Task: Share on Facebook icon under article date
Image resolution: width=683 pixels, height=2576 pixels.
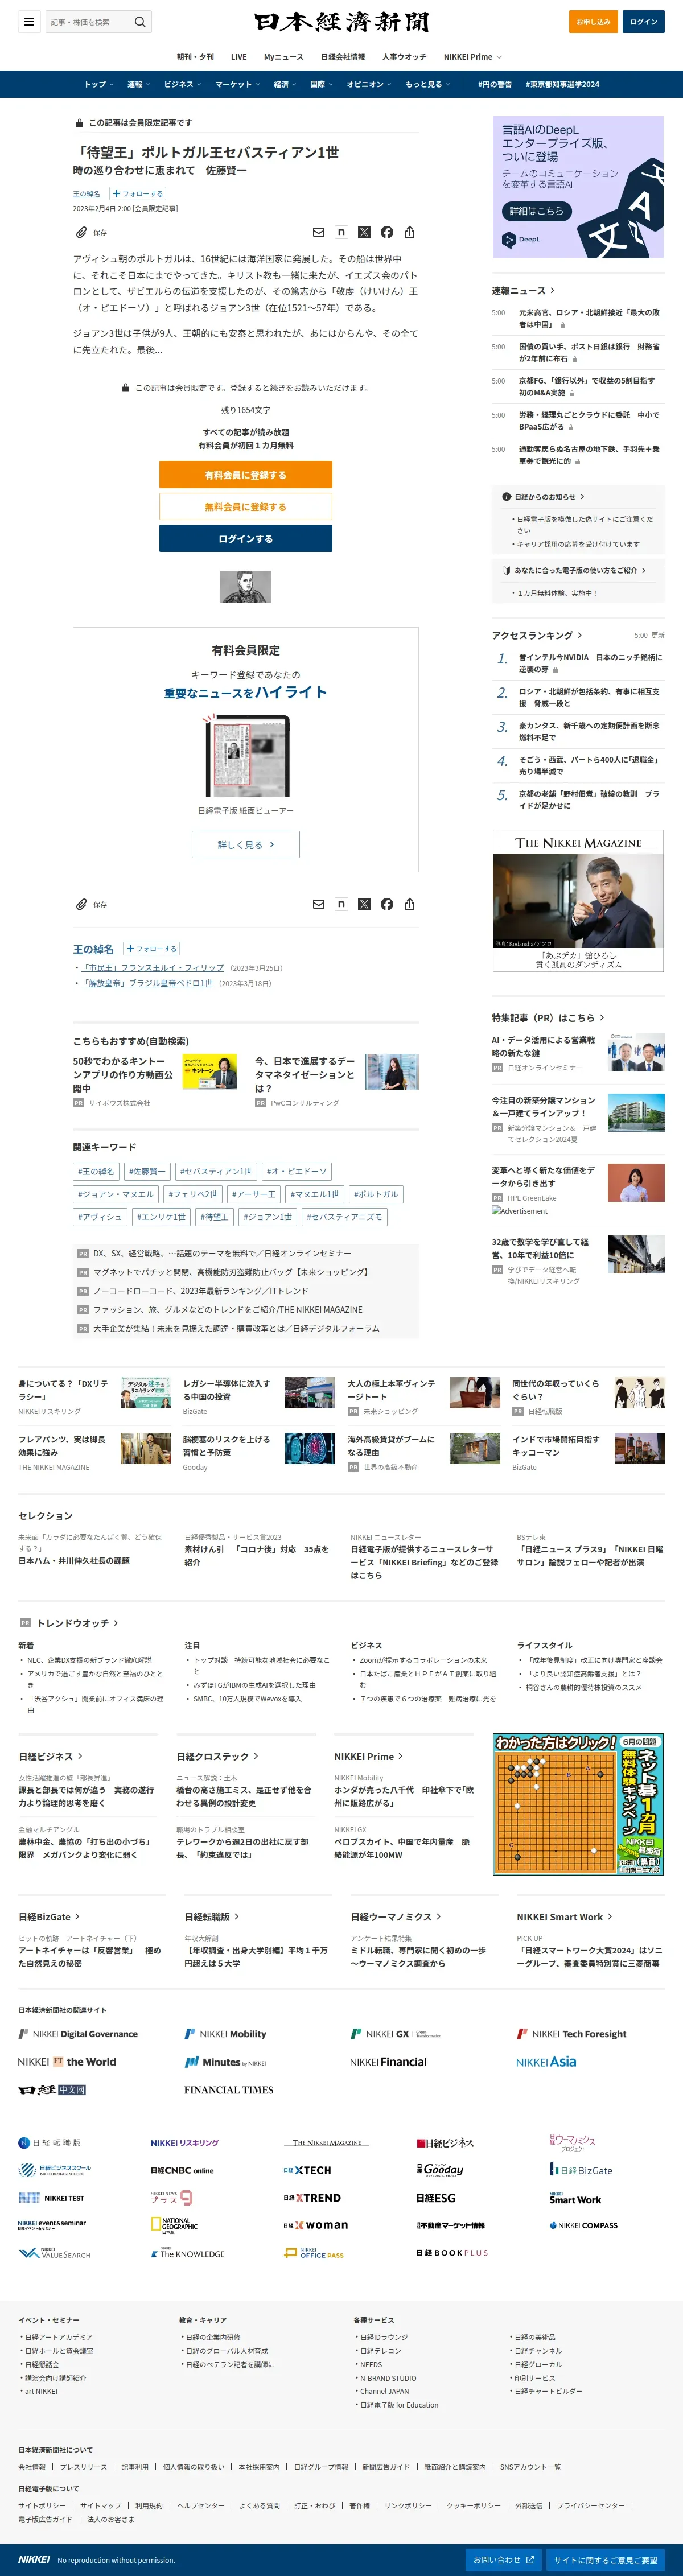Action: [x=387, y=232]
